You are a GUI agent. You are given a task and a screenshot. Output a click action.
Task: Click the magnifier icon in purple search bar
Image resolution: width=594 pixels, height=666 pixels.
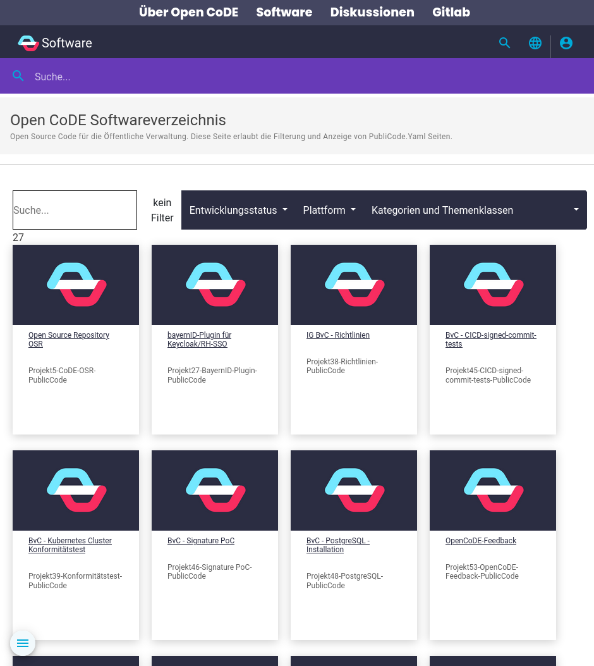(18, 76)
